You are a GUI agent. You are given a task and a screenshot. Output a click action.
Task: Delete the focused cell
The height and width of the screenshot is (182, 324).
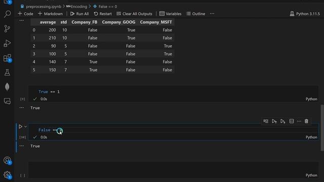point(306,121)
